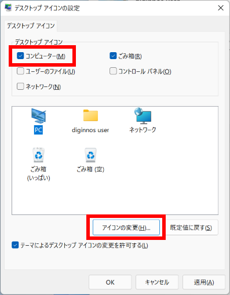The height and width of the screenshot is (295, 230).
Task: Uncheck the ごみ箱(R) checkbox
Action: pyautogui.click(x=113, y=56)
